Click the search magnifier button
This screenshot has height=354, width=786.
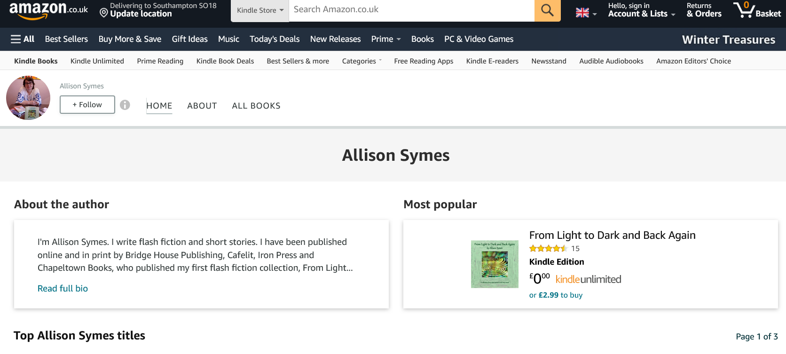coord(547,10)
